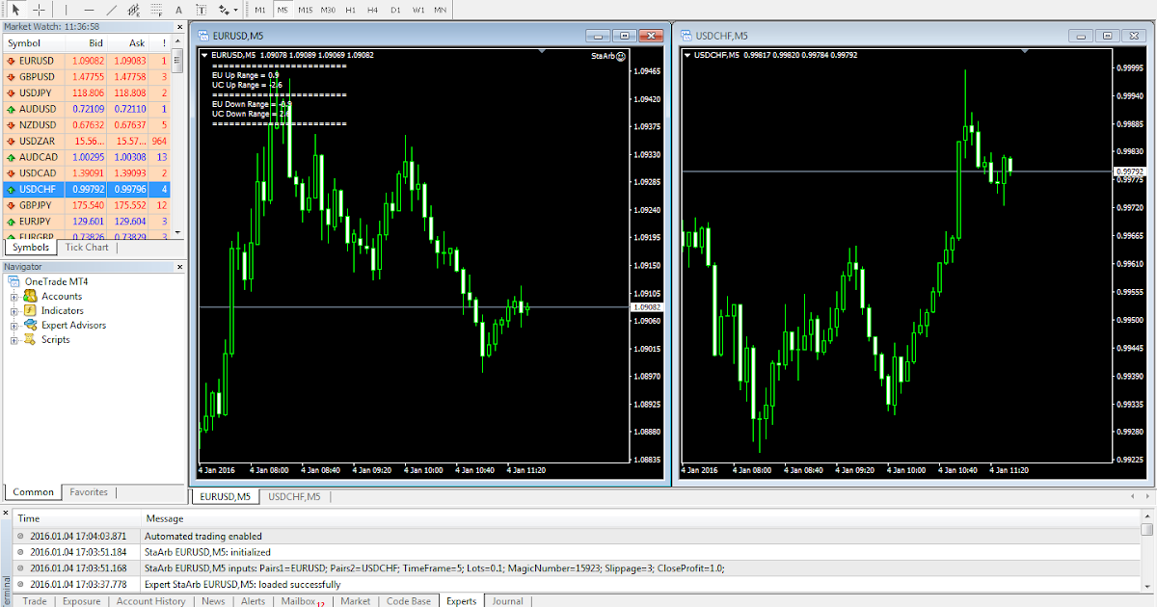This screenshot has width=1157, height=607.
Task: Click EURUSD,M5 chart window icon
Action: tap(203, 36)
